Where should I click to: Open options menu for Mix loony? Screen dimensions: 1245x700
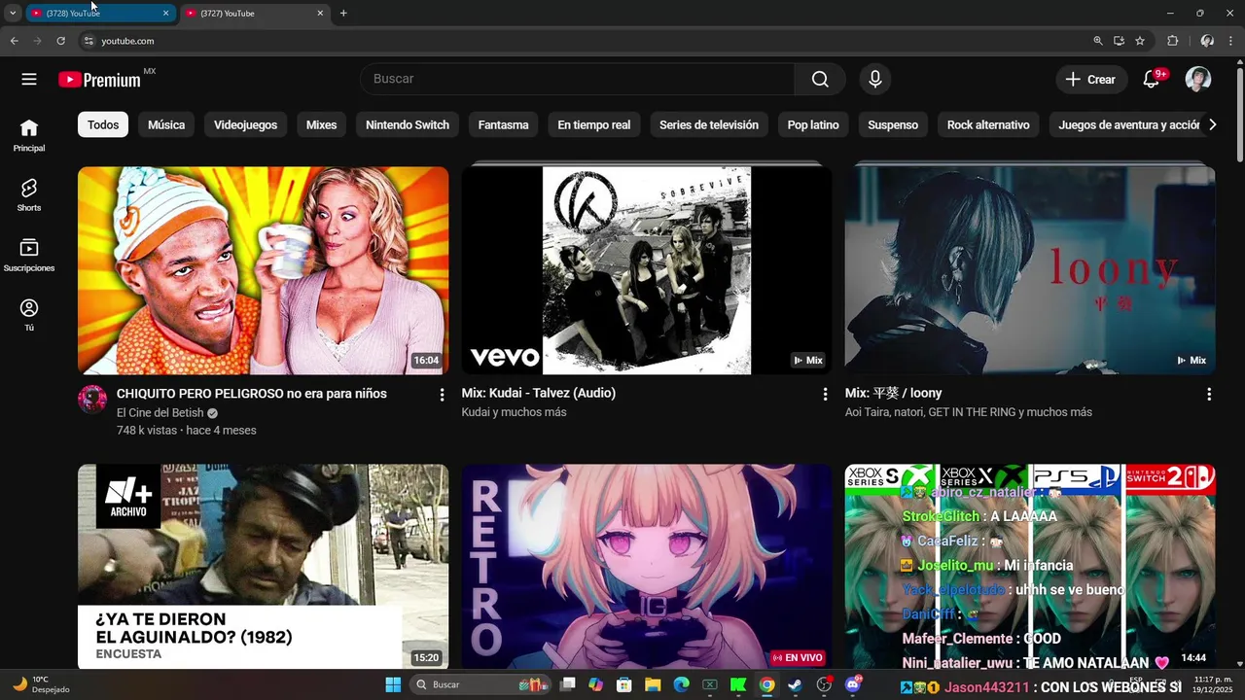pos(1209,395)
